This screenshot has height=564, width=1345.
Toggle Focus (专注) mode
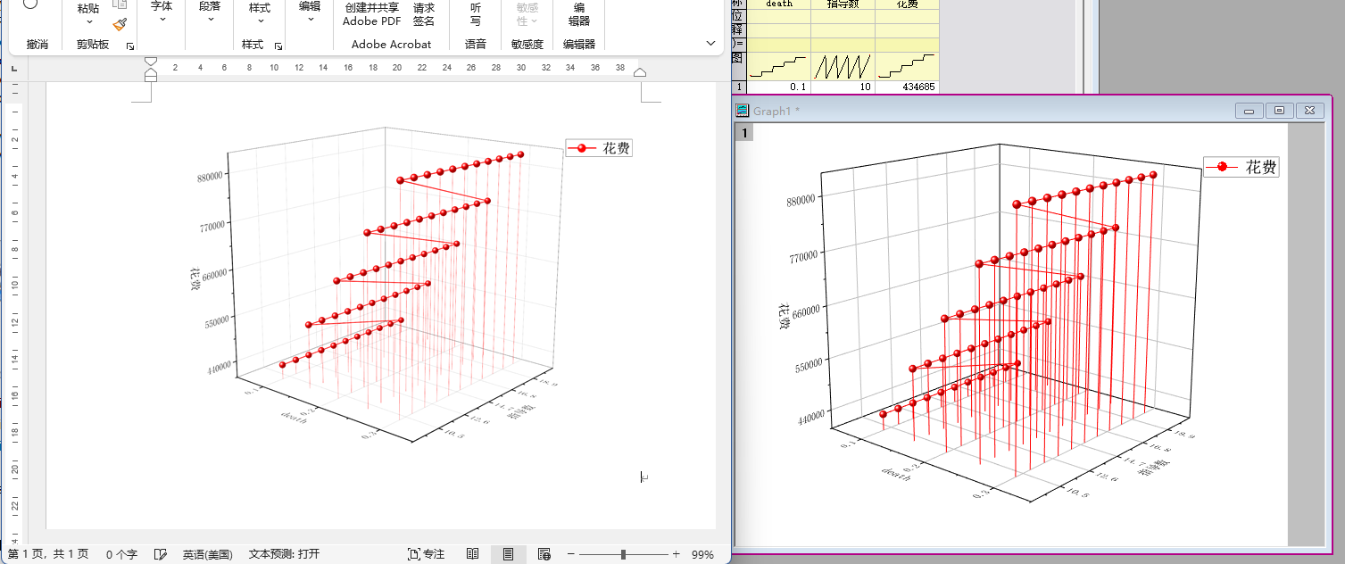[x=426, y=554]
